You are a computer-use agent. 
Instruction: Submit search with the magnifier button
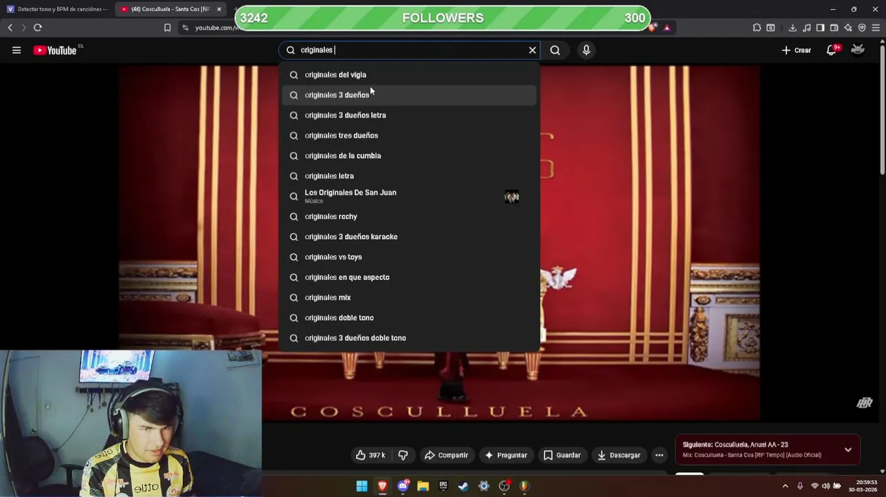555,50
